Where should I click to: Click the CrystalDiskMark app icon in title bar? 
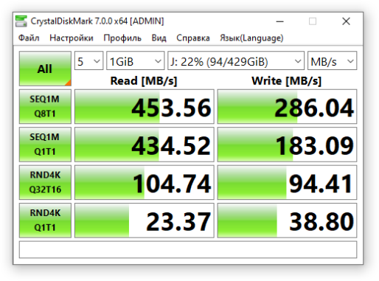point(21,21)
